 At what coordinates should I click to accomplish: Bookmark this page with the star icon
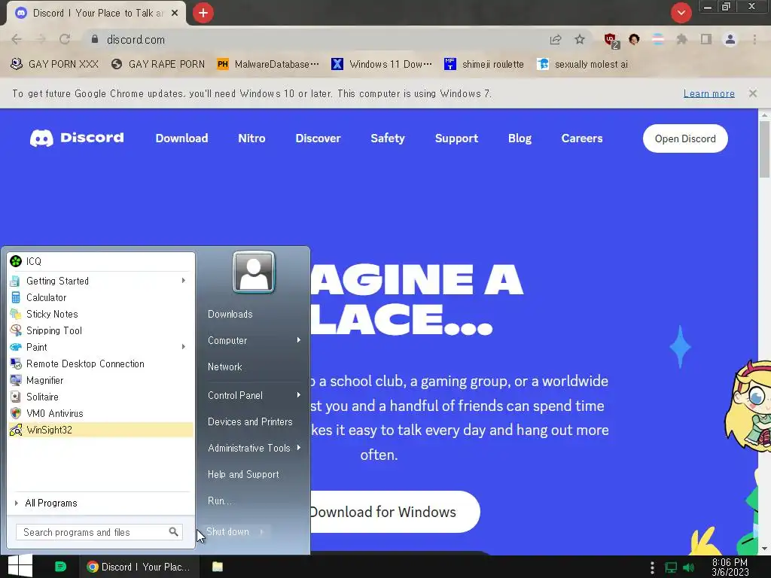[580, 39]
